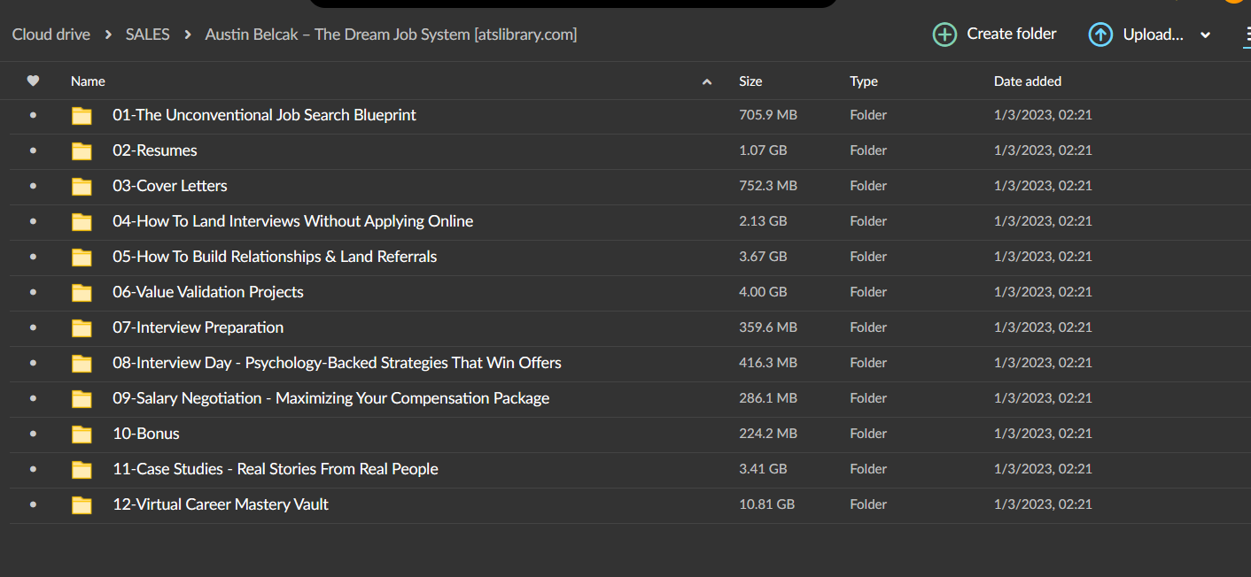Viewport: 1251px width, 577px height.
Task: Click the Upload arrow circle icon
Action: point(1100,35)
